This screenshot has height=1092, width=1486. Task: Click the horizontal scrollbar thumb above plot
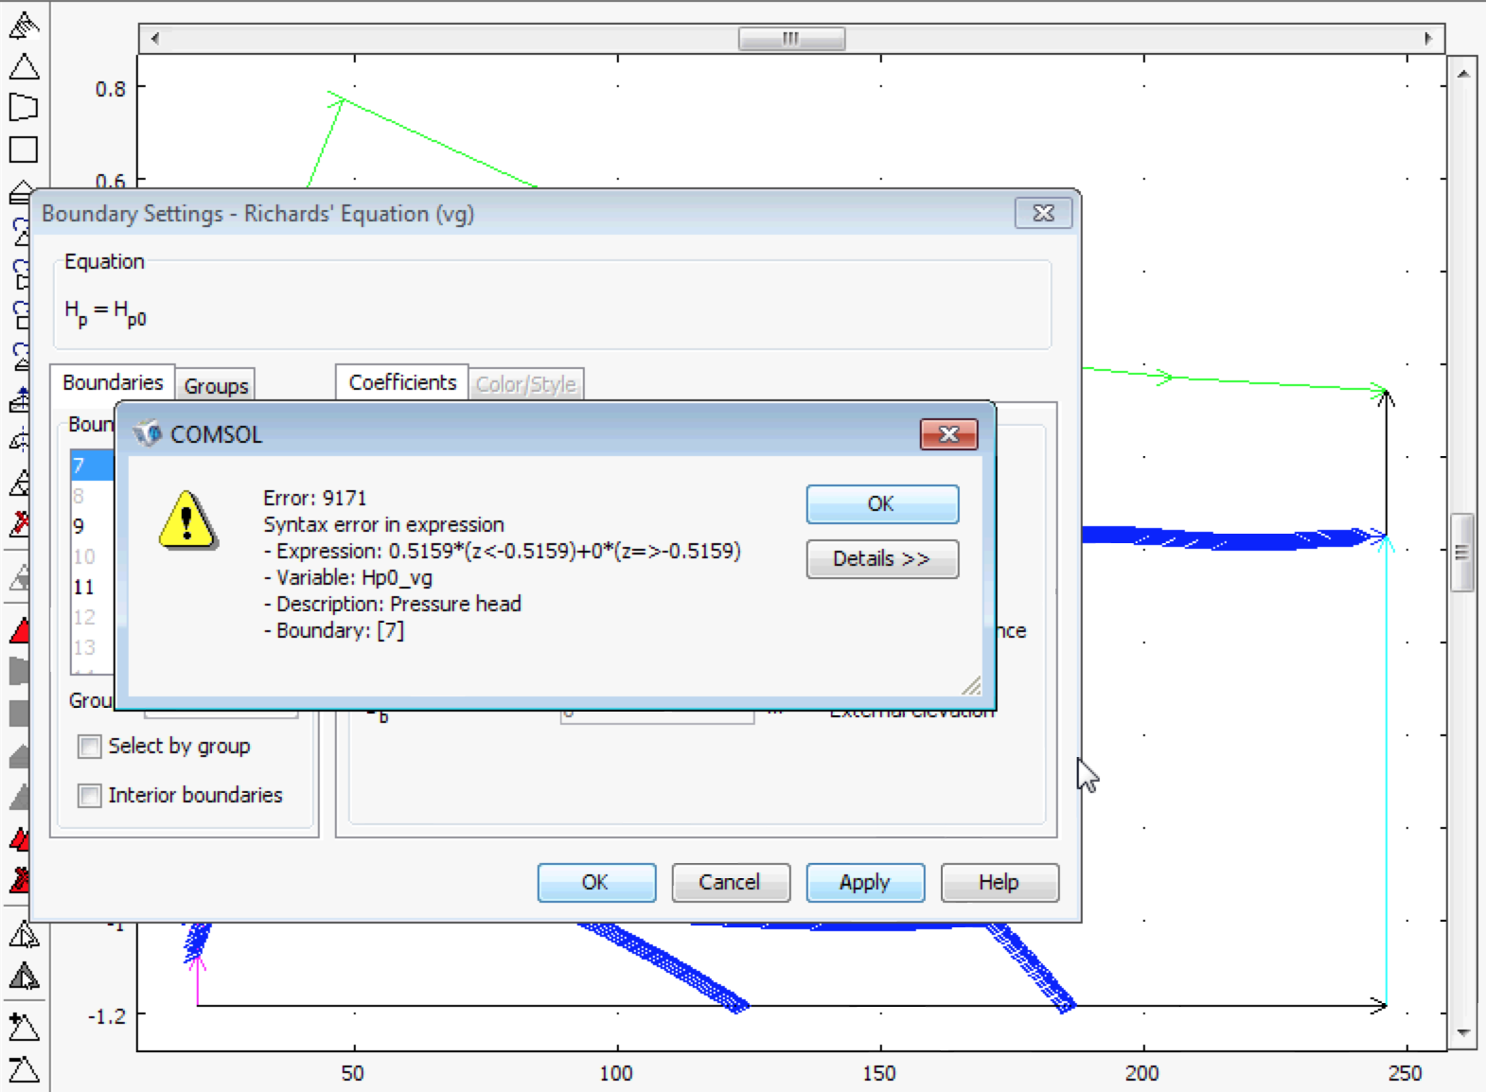(791, 39)
